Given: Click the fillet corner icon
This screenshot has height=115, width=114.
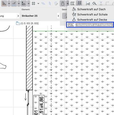Looking at the screenshot, I should pyautogui.click(x=107, y=3).
